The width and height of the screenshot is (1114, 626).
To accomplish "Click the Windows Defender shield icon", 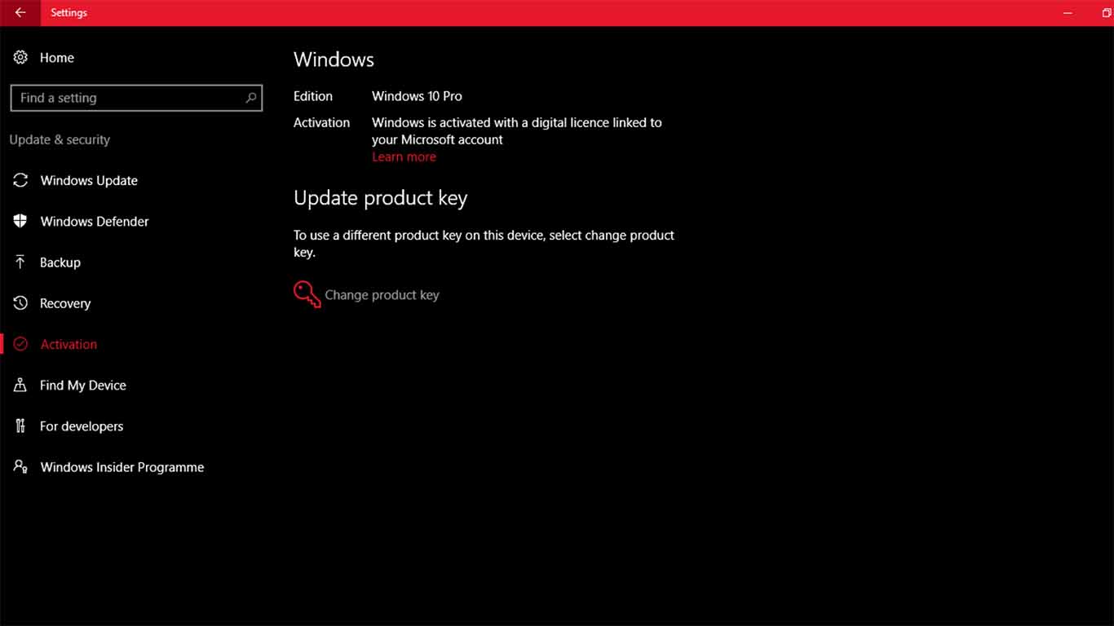I will tap(20, 221).
